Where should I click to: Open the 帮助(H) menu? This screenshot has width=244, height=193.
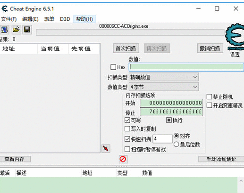(84, 19)
